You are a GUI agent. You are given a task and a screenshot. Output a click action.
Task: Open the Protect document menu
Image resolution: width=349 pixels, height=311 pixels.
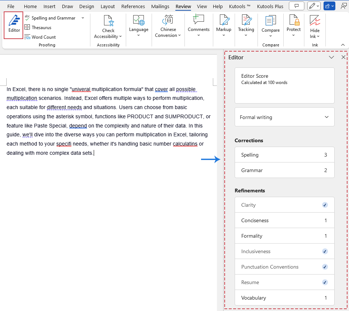click(293, 25)
